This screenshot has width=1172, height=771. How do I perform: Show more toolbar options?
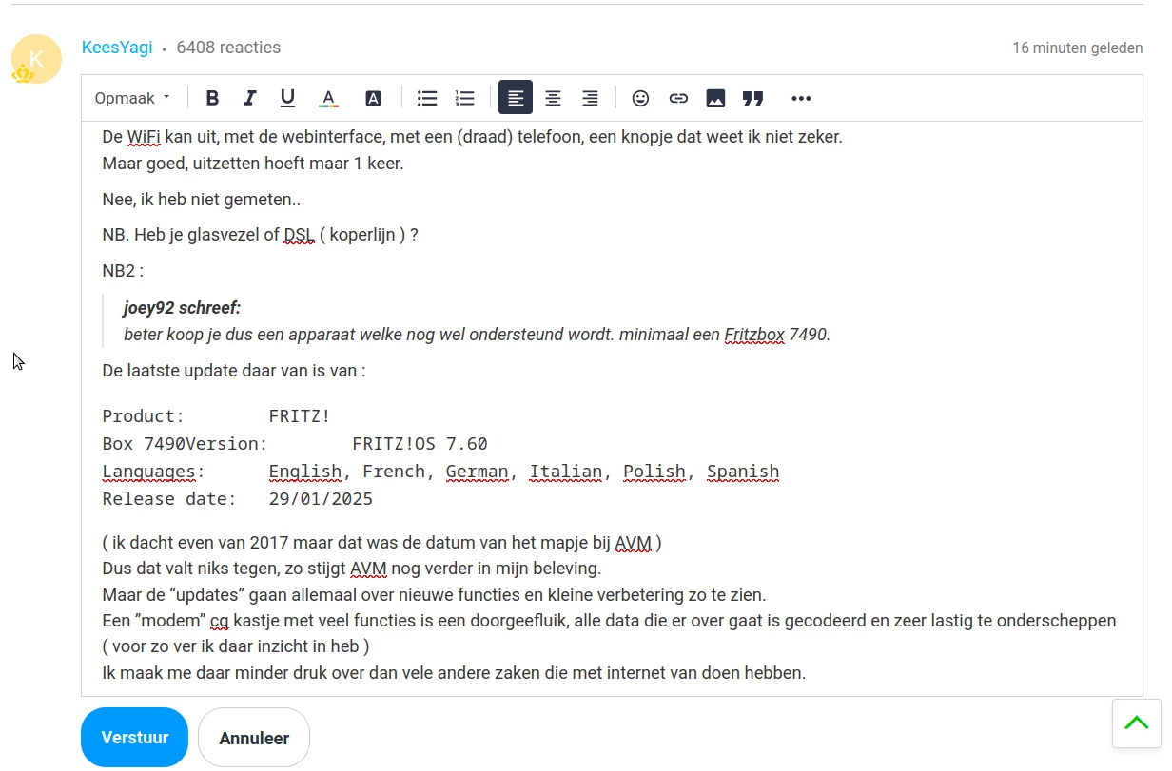click(801, 98)
